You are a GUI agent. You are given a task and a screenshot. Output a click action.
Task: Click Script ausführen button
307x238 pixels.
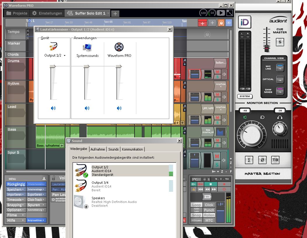pyautogui.click(x=36, y=220)
